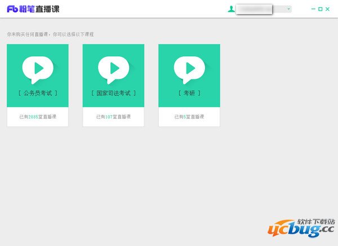Click 已有107堂直播课 footer text
Image resolution: width=338 pixels, height=246 pixels.
pyautogui.click(x=114, y=117)
